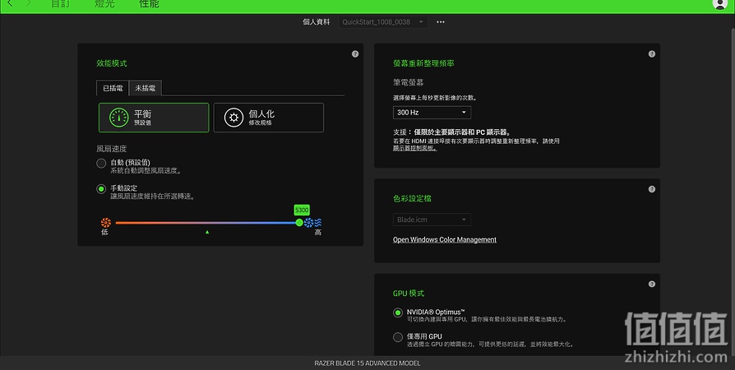Open the QuickStart_1008_0038 profile dropdown
Viewport: 735px width, 370px height.
tap(383, 22)
